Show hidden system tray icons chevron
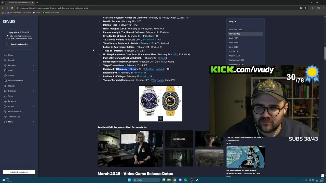The width and height of the screenshot is (326, 183). (302, 180)
